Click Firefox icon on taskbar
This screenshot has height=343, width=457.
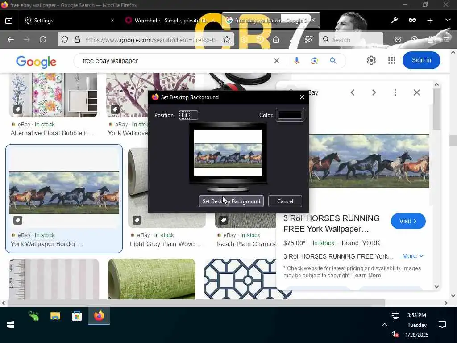99,316
